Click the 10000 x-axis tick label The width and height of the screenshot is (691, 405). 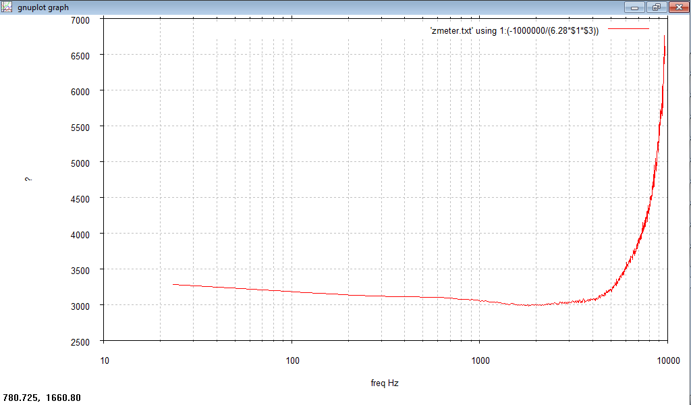pyautogui.click(x=667, y=360)
